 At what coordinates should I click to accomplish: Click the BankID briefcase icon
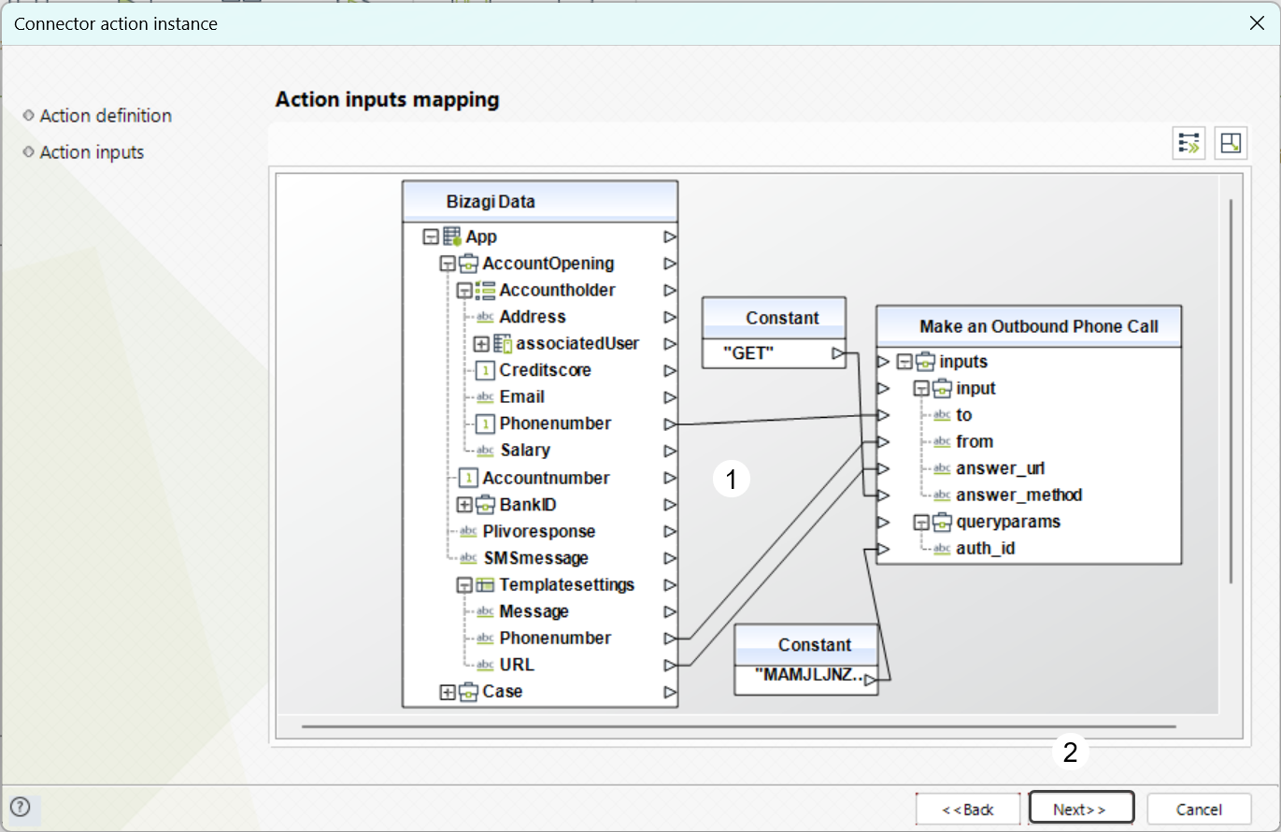click(486, 505)
